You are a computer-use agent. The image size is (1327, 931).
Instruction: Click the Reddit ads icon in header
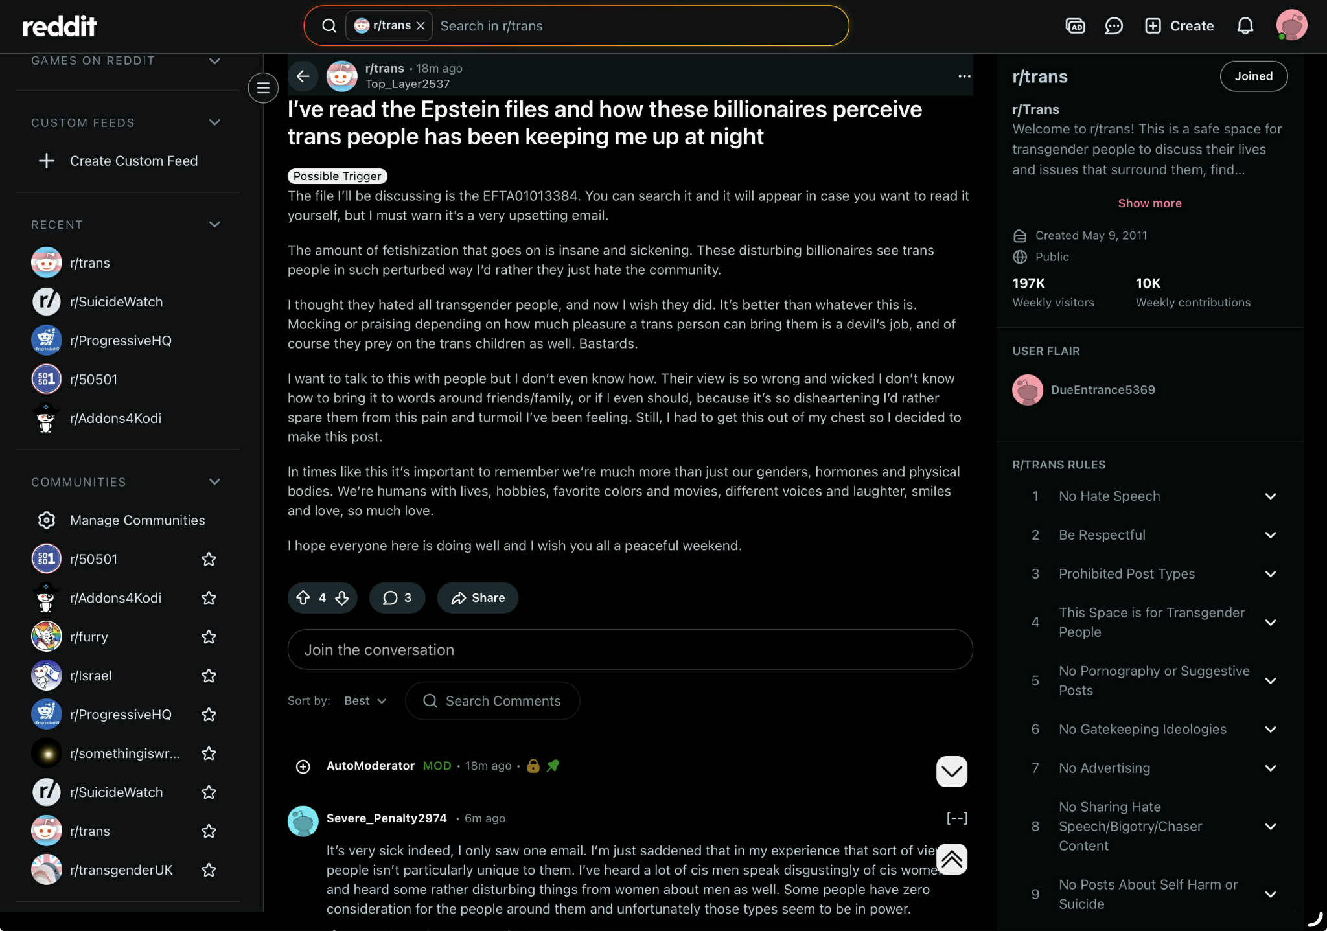(1075, 26)
